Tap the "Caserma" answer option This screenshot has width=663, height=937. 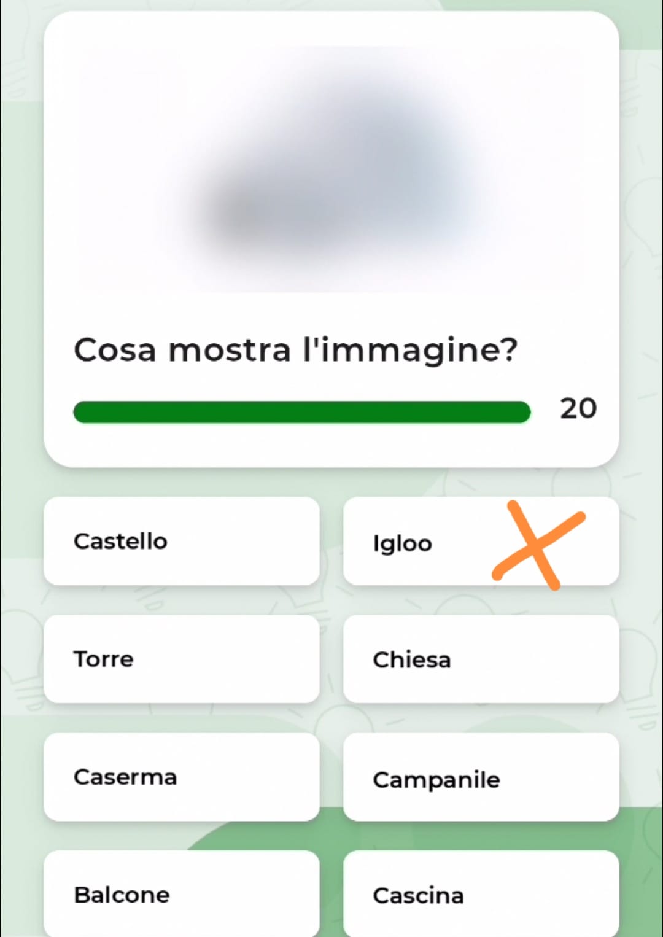coord(181,777)
